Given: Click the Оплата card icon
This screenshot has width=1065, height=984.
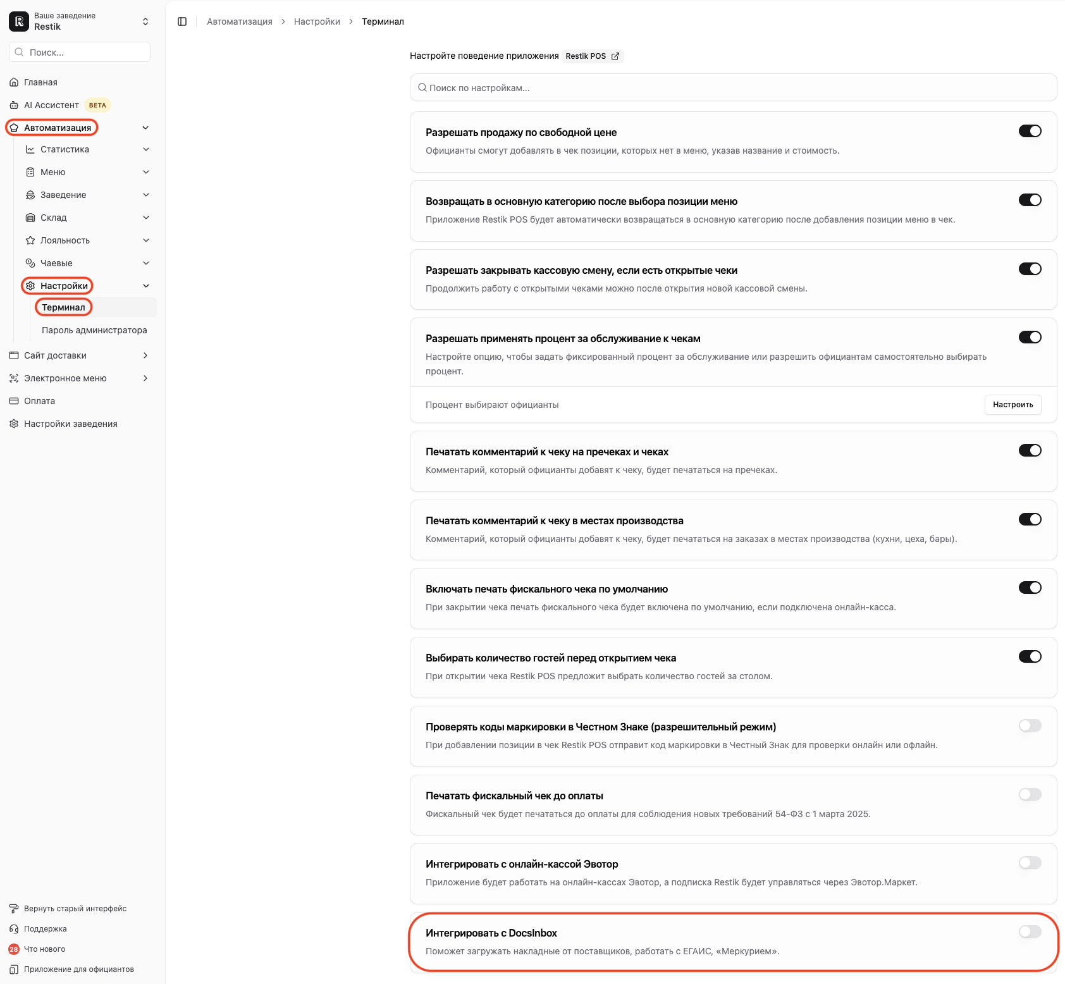Looking at the screenshot, I should pyautogui.click(x=14, y=401).
